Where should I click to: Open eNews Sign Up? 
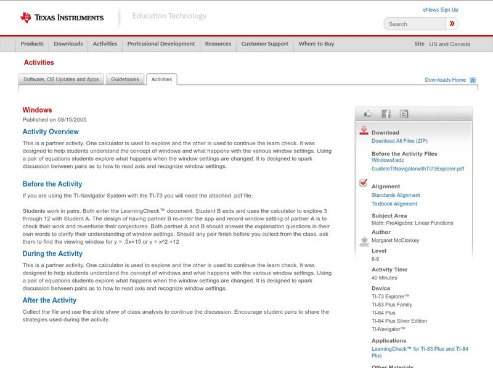click(x=440, y=9)
